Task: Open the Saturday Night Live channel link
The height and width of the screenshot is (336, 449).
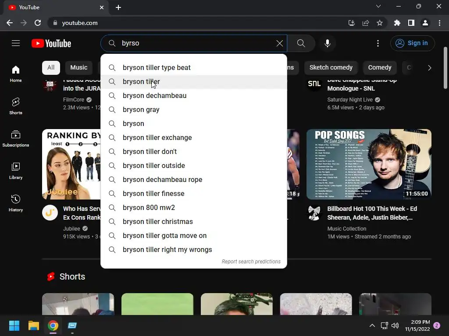Action: click(x=350, y=100)
